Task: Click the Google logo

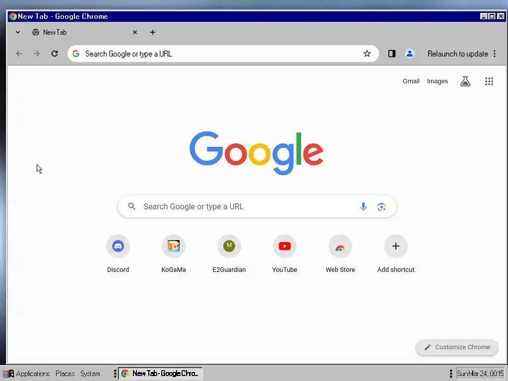Action: pos(256,153)
